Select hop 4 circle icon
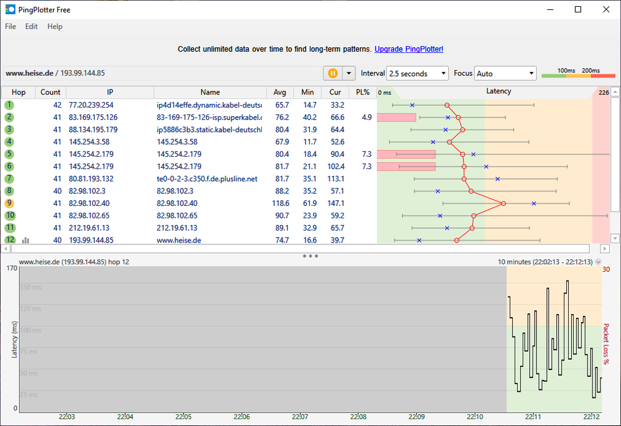This screenshot has width=621, height=426. click(9, 142)
